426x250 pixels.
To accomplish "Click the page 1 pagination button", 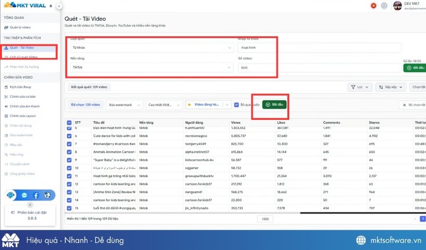I will coord(423,219).
